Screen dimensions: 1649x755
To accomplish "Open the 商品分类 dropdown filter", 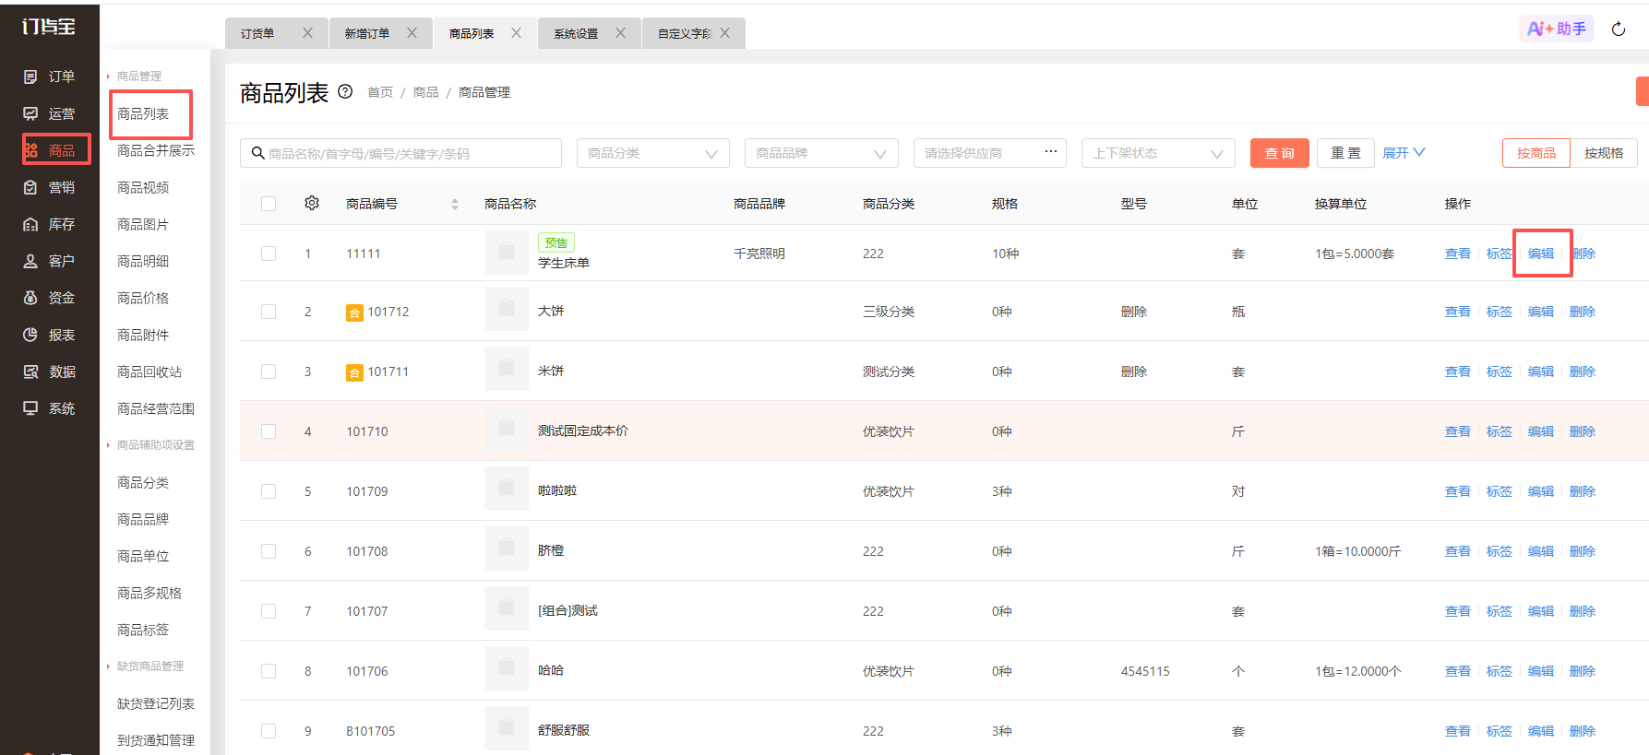I will [653, 153].
